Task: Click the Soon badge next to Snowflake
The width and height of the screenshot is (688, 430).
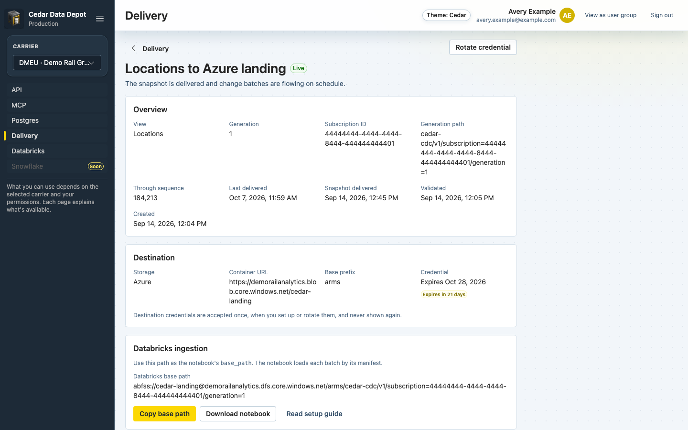Action: (96, 166)
